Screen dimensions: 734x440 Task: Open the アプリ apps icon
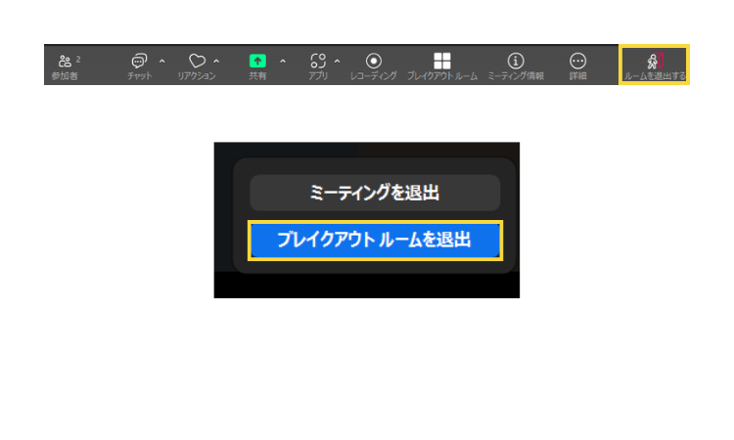317,61
